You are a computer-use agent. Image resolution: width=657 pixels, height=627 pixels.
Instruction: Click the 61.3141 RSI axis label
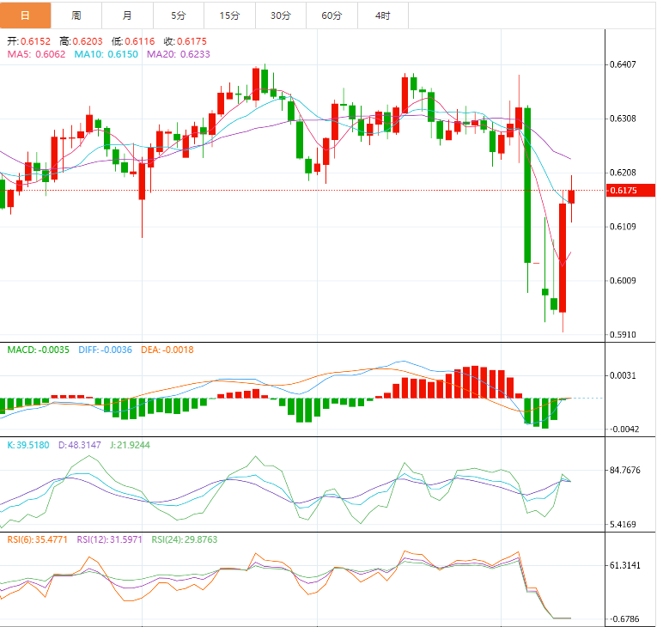pyautogui.click(x=624, y=566)
